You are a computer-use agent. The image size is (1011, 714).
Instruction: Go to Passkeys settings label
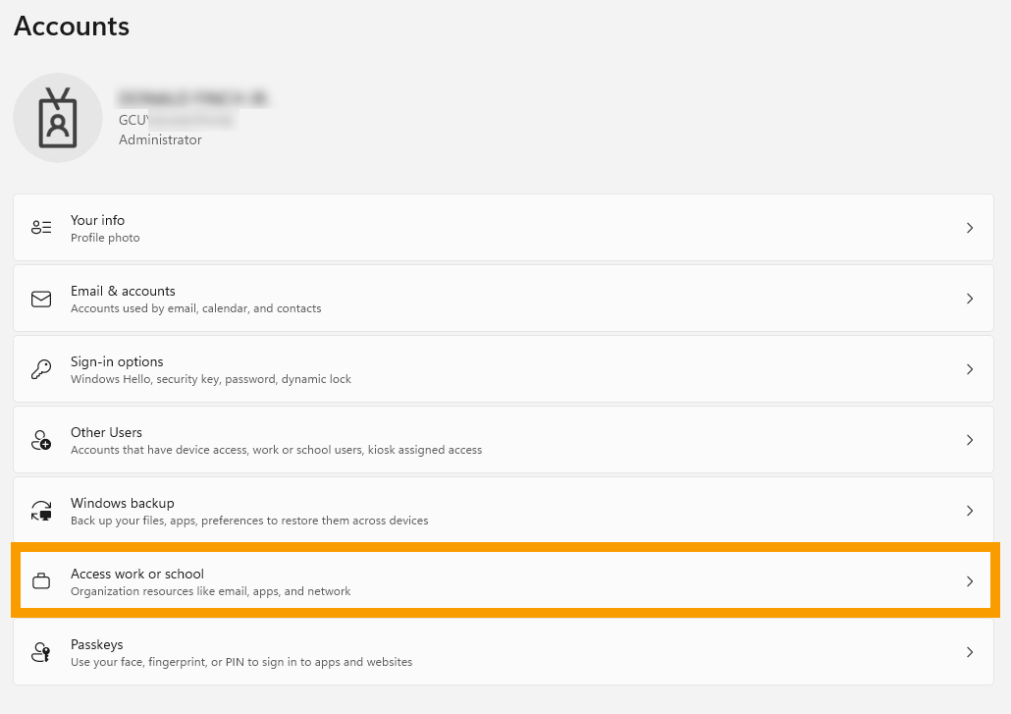coord(96,644)
